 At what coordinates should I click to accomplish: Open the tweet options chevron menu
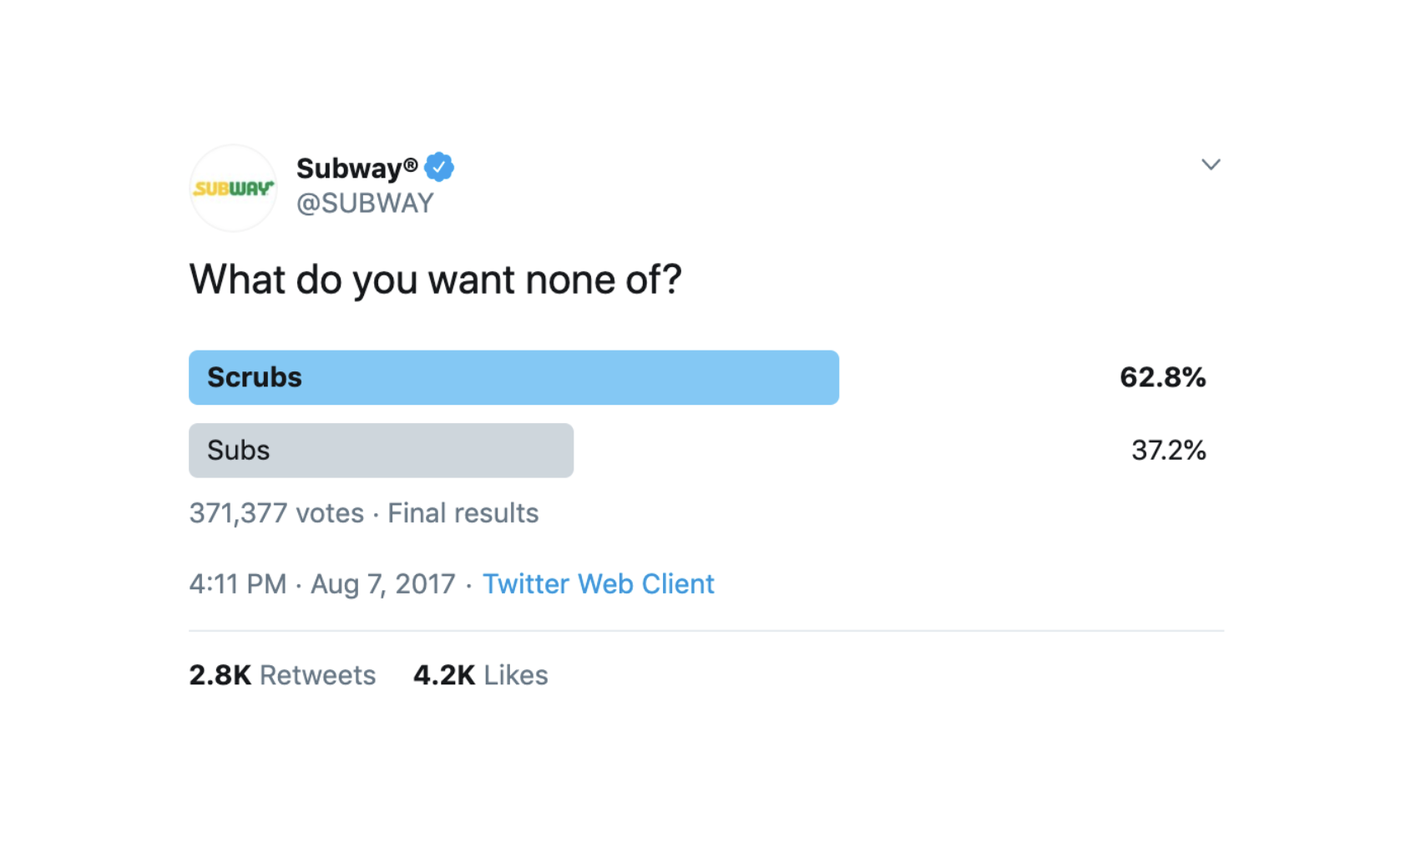[1211, 164]
